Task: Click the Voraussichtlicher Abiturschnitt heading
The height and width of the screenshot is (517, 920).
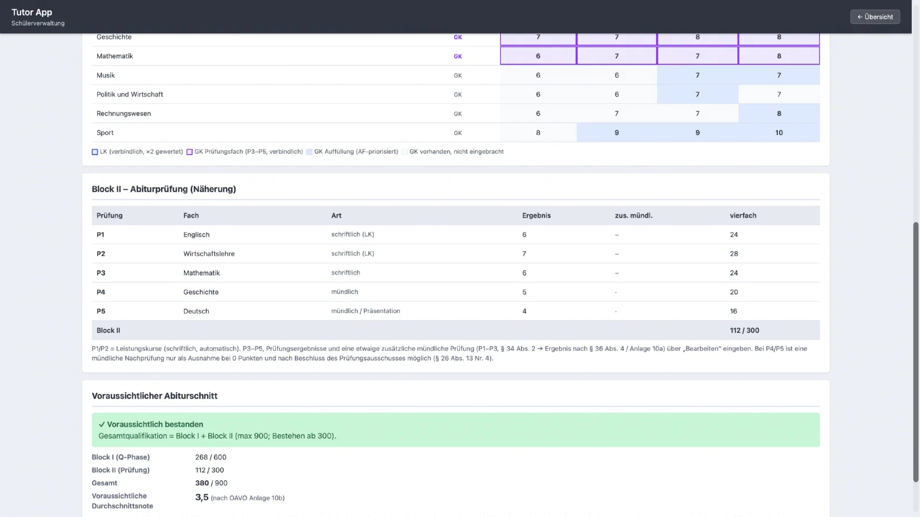Action: coord(155,396)
